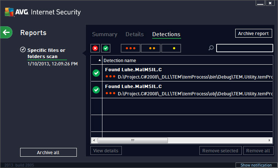Toggle single yellow dot low severity filter
278x168 pixels.
pos(171,48)
